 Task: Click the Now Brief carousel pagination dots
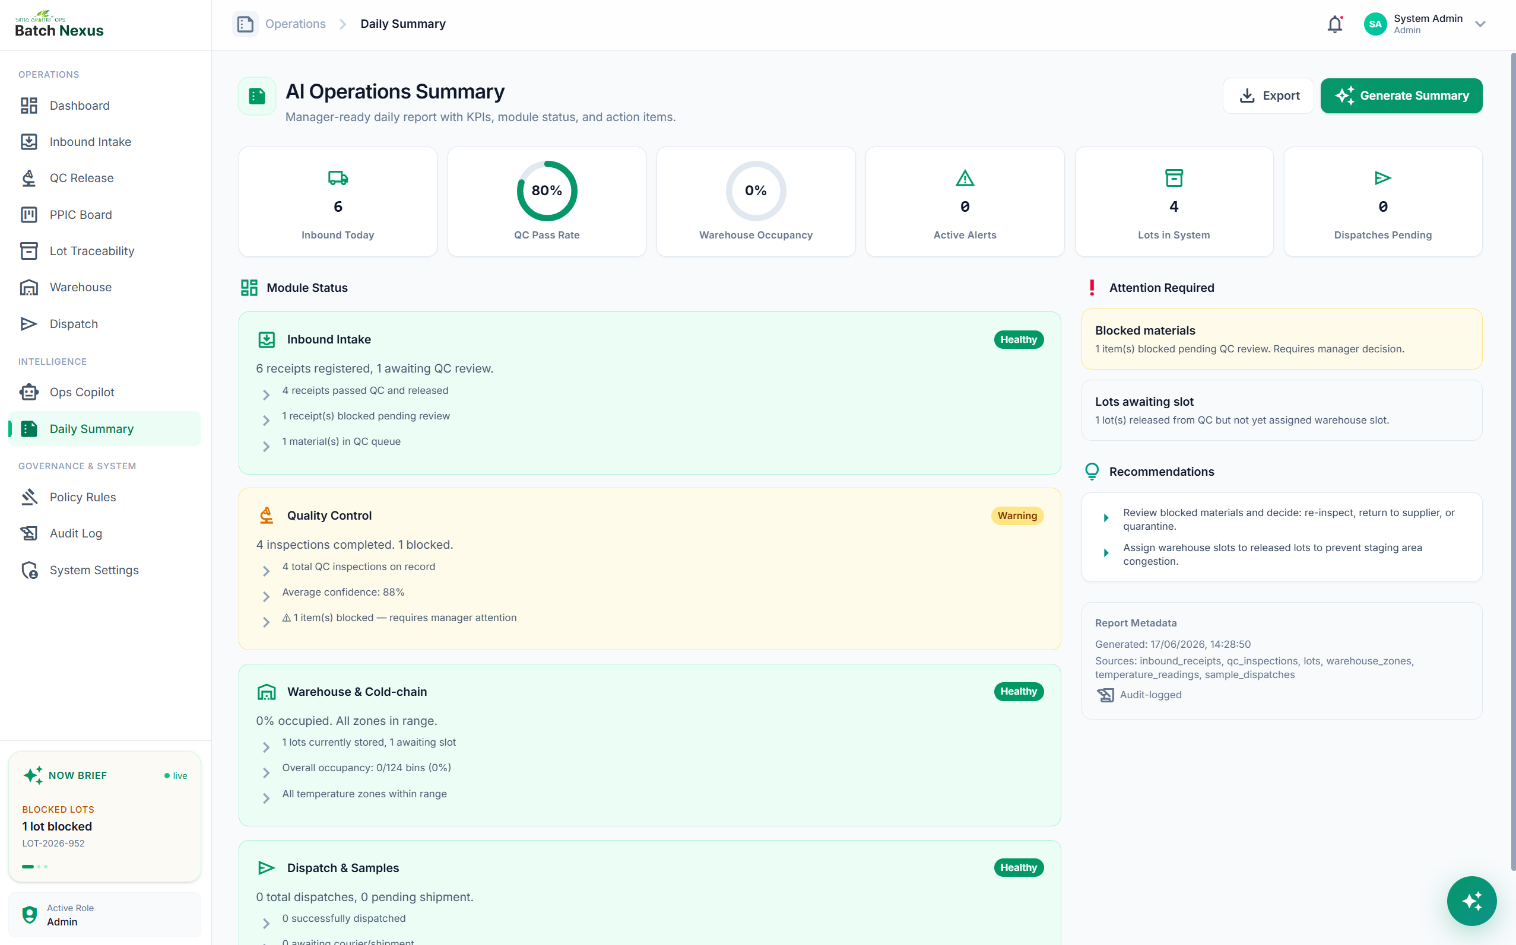pyautogui.click(x=35, y=866)
